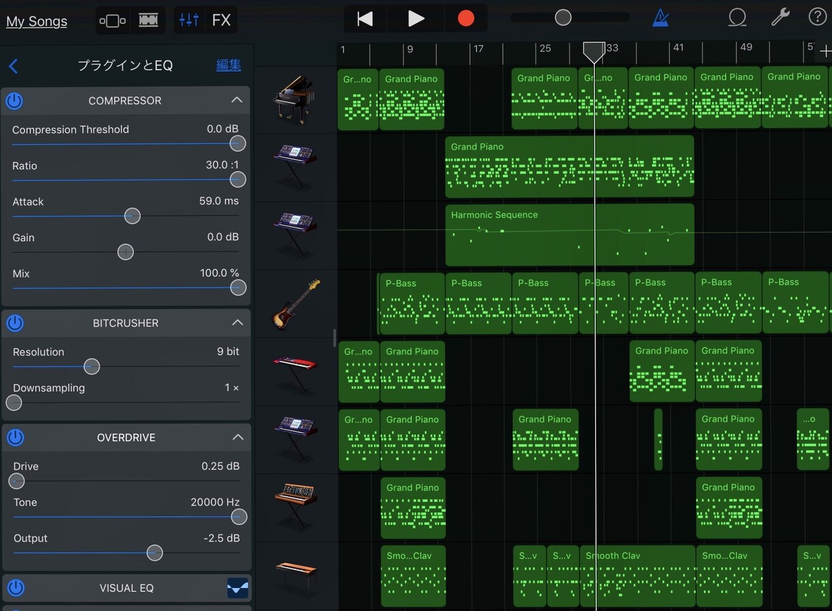Click the Attack slider handle

point(132,216)
